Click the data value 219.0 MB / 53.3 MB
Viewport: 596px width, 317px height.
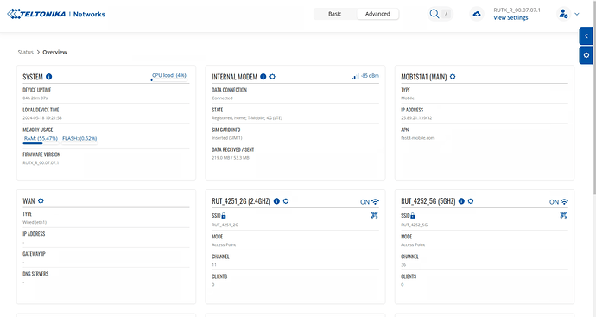(x=231, y=158)
